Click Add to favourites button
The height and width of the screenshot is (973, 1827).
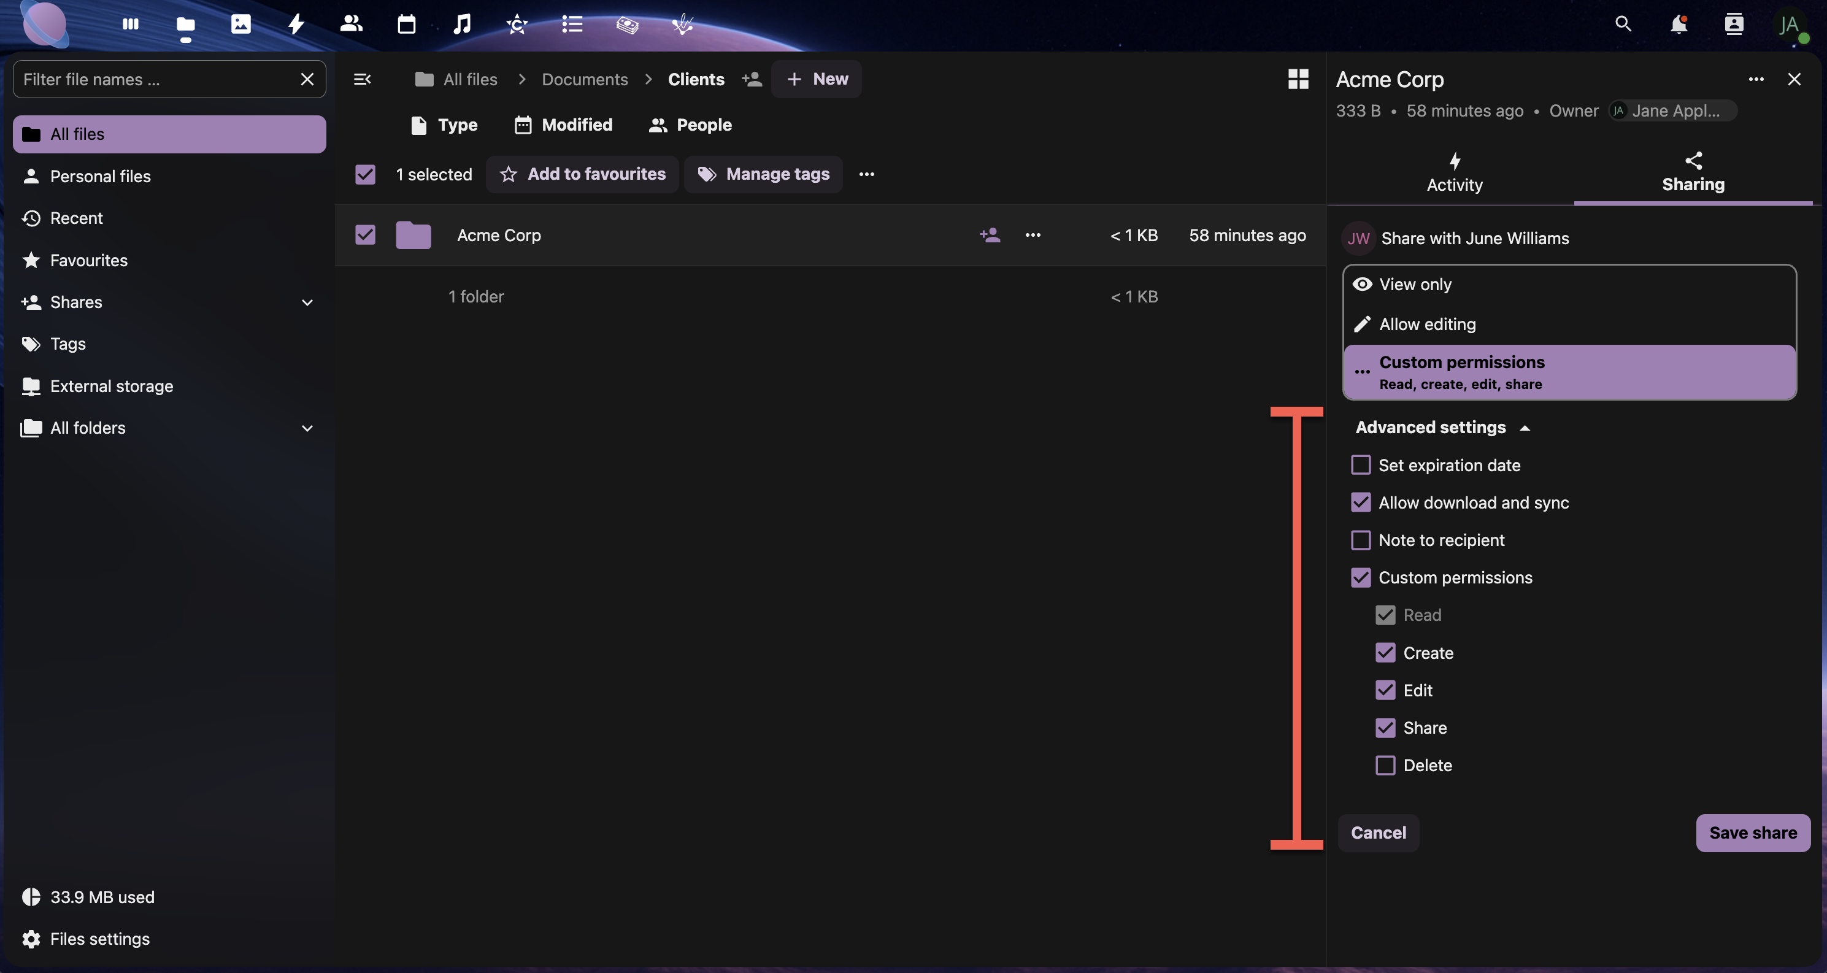582,174
